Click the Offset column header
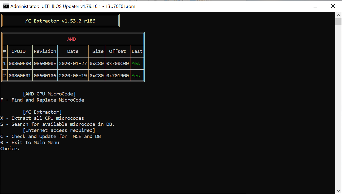Image resolution: width=342 pixels, height=194 pixels. pos(117,51)
